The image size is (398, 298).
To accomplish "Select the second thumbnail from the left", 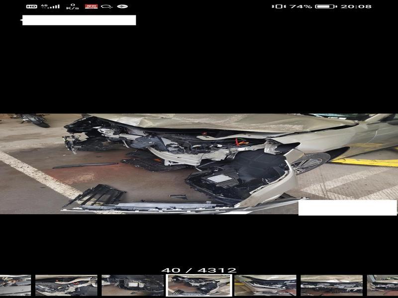I will pyautogui.click(x=66, y=286).
